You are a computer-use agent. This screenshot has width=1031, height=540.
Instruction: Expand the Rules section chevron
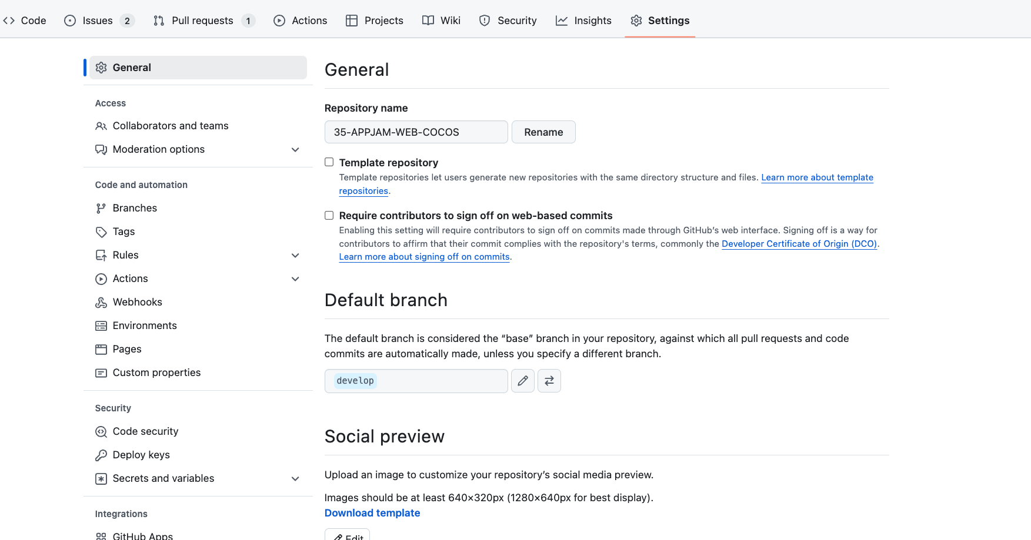pyautogui.click(x=295, y=255)
